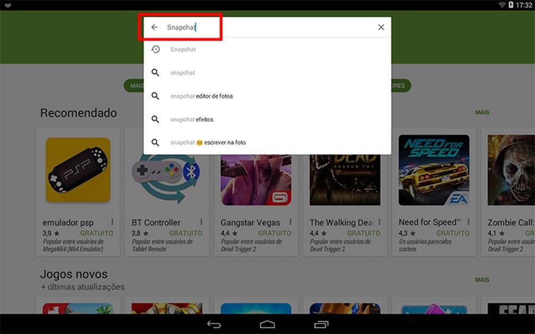Select the recent-history Snapchat suggestion
The height and width of the screenshot is (334, 535).
(267, 50)
